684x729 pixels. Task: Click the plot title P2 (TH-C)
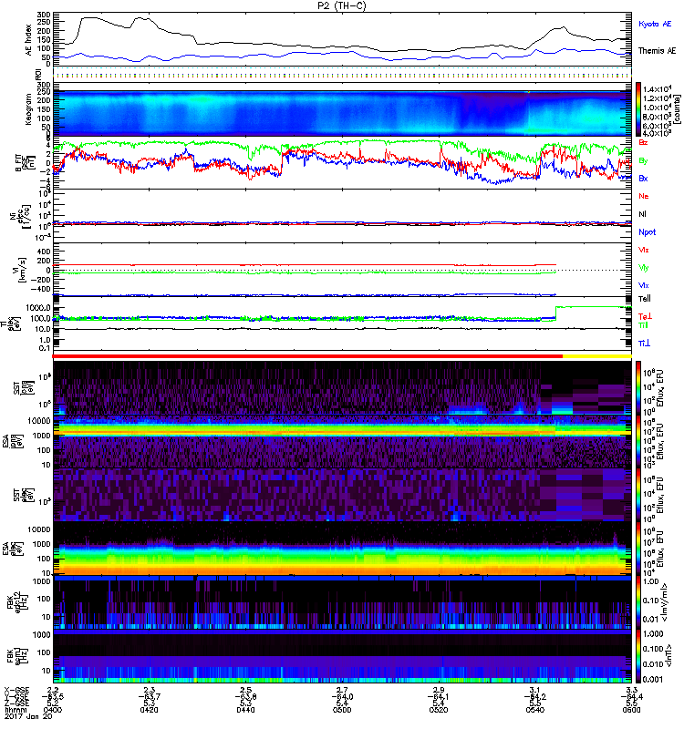342,5
